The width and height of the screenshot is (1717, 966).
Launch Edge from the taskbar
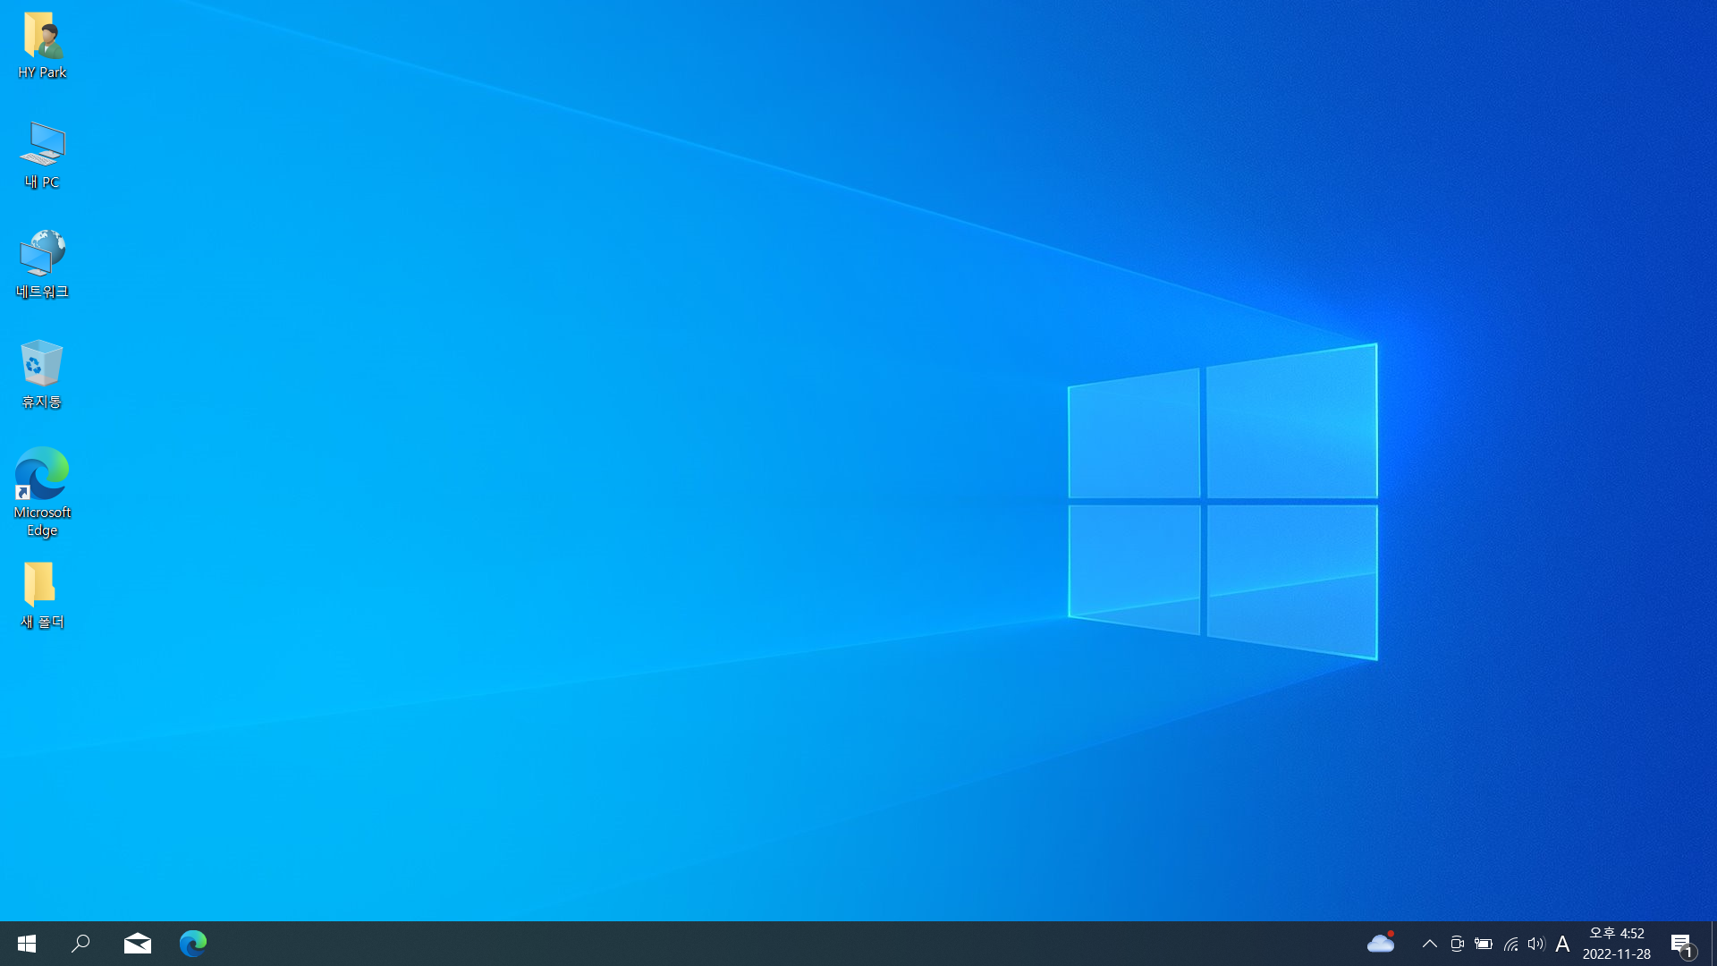point(193,944)
